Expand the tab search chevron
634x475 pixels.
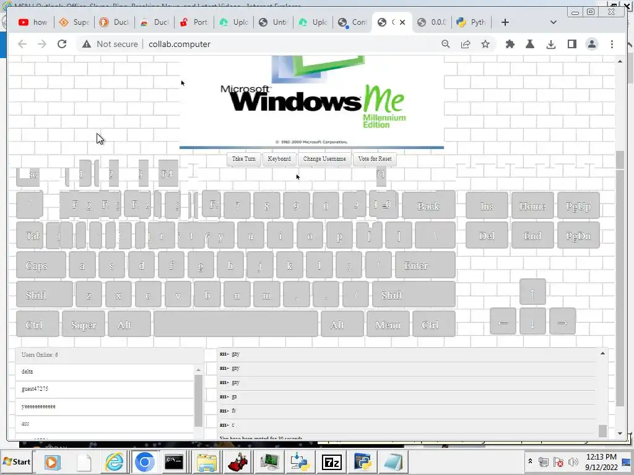pos(554,22)
